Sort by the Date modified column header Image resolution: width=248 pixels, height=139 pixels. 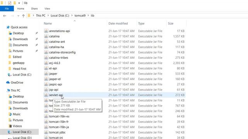(118, 24)
